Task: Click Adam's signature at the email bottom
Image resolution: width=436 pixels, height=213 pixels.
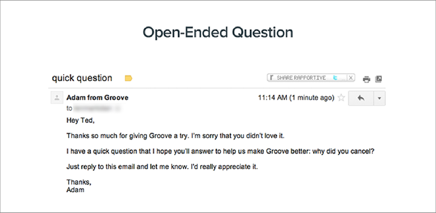Action: click(x=75, y=190)
